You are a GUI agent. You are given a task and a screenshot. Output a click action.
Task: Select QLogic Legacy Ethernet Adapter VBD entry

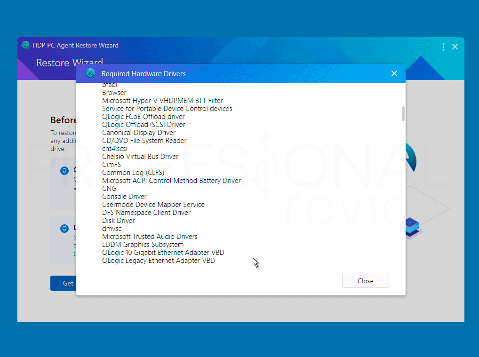coord(159,261)
